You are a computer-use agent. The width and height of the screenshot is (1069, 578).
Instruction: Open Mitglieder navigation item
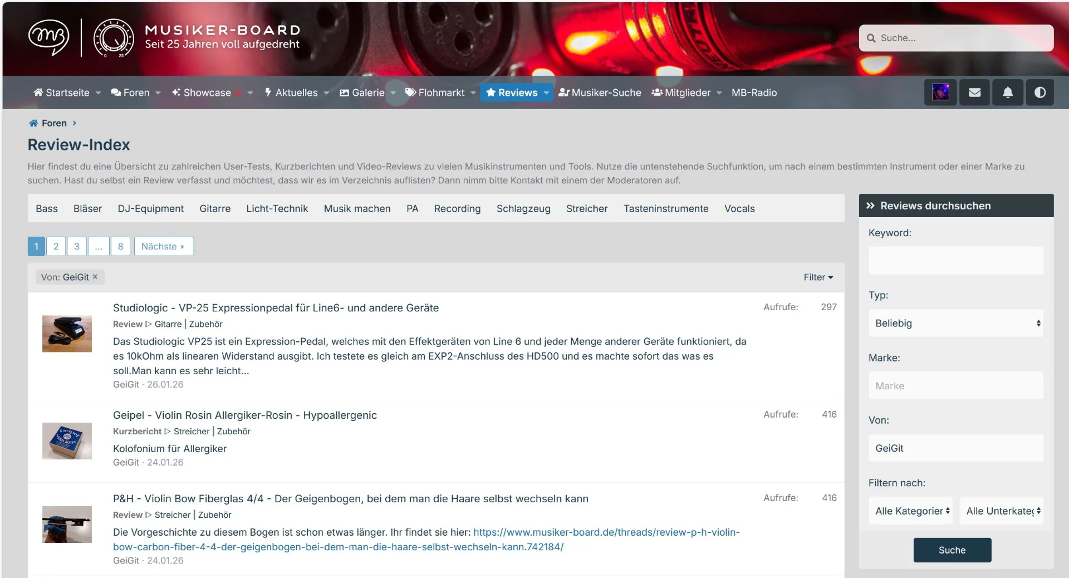[681, 92]
